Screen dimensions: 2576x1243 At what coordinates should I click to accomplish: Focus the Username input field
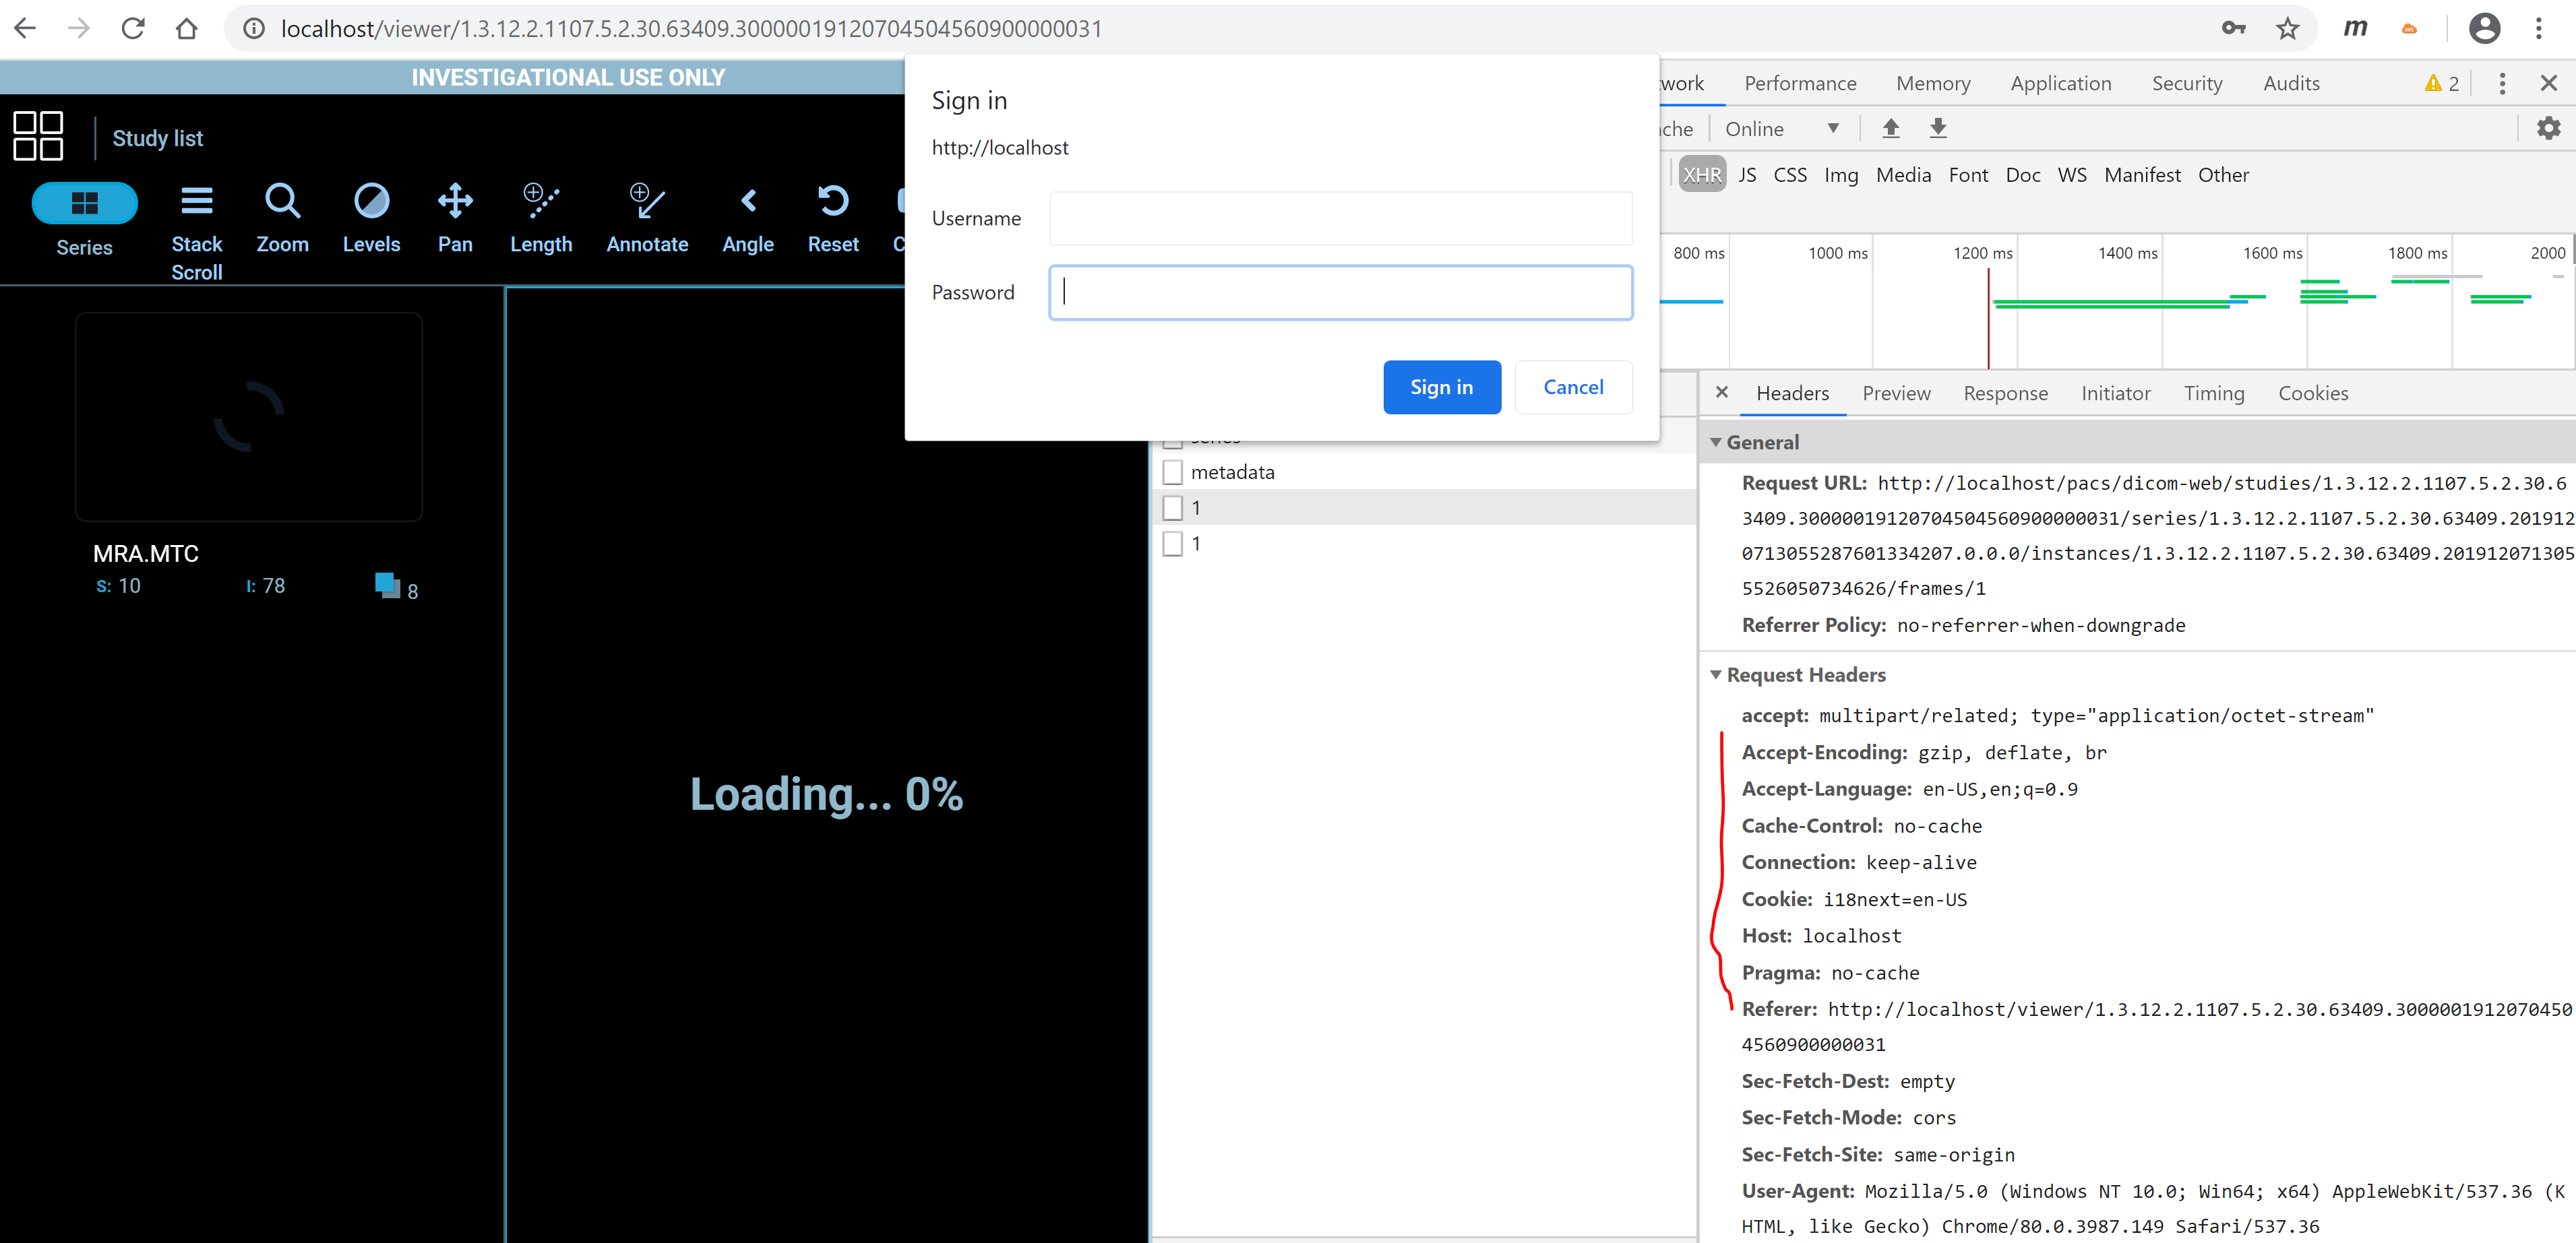click(1340, 218)
